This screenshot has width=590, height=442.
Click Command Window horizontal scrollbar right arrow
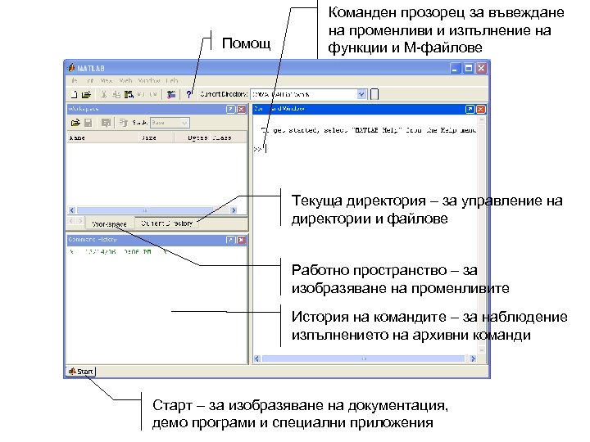473,359
